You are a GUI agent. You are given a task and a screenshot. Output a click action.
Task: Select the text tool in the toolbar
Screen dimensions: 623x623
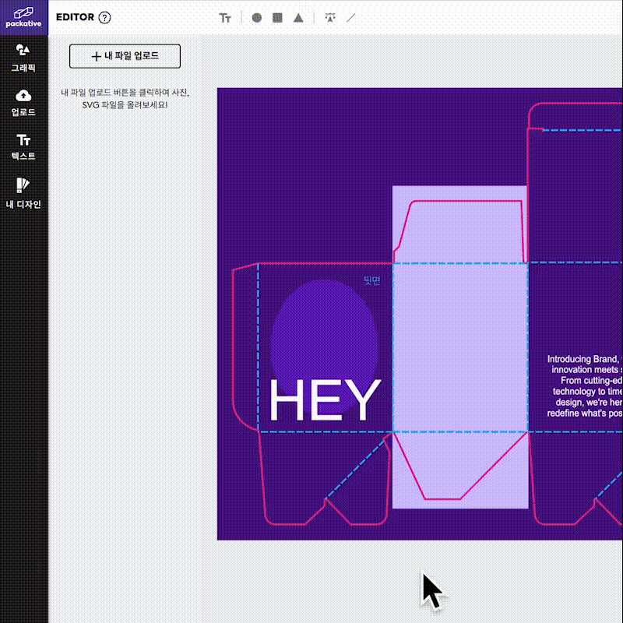click(226, 17)
